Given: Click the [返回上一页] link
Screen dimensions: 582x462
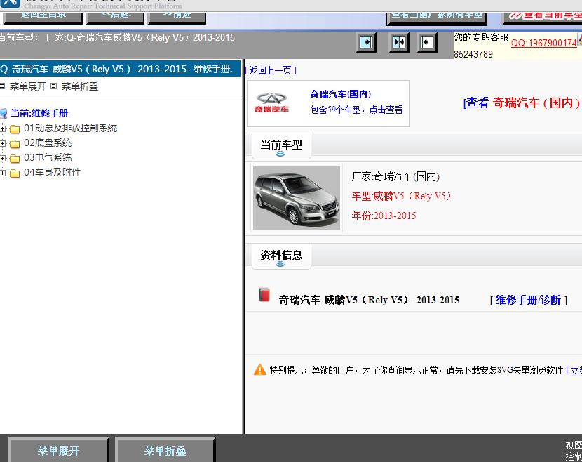Looking at the screenshot, I should point(271,70).
